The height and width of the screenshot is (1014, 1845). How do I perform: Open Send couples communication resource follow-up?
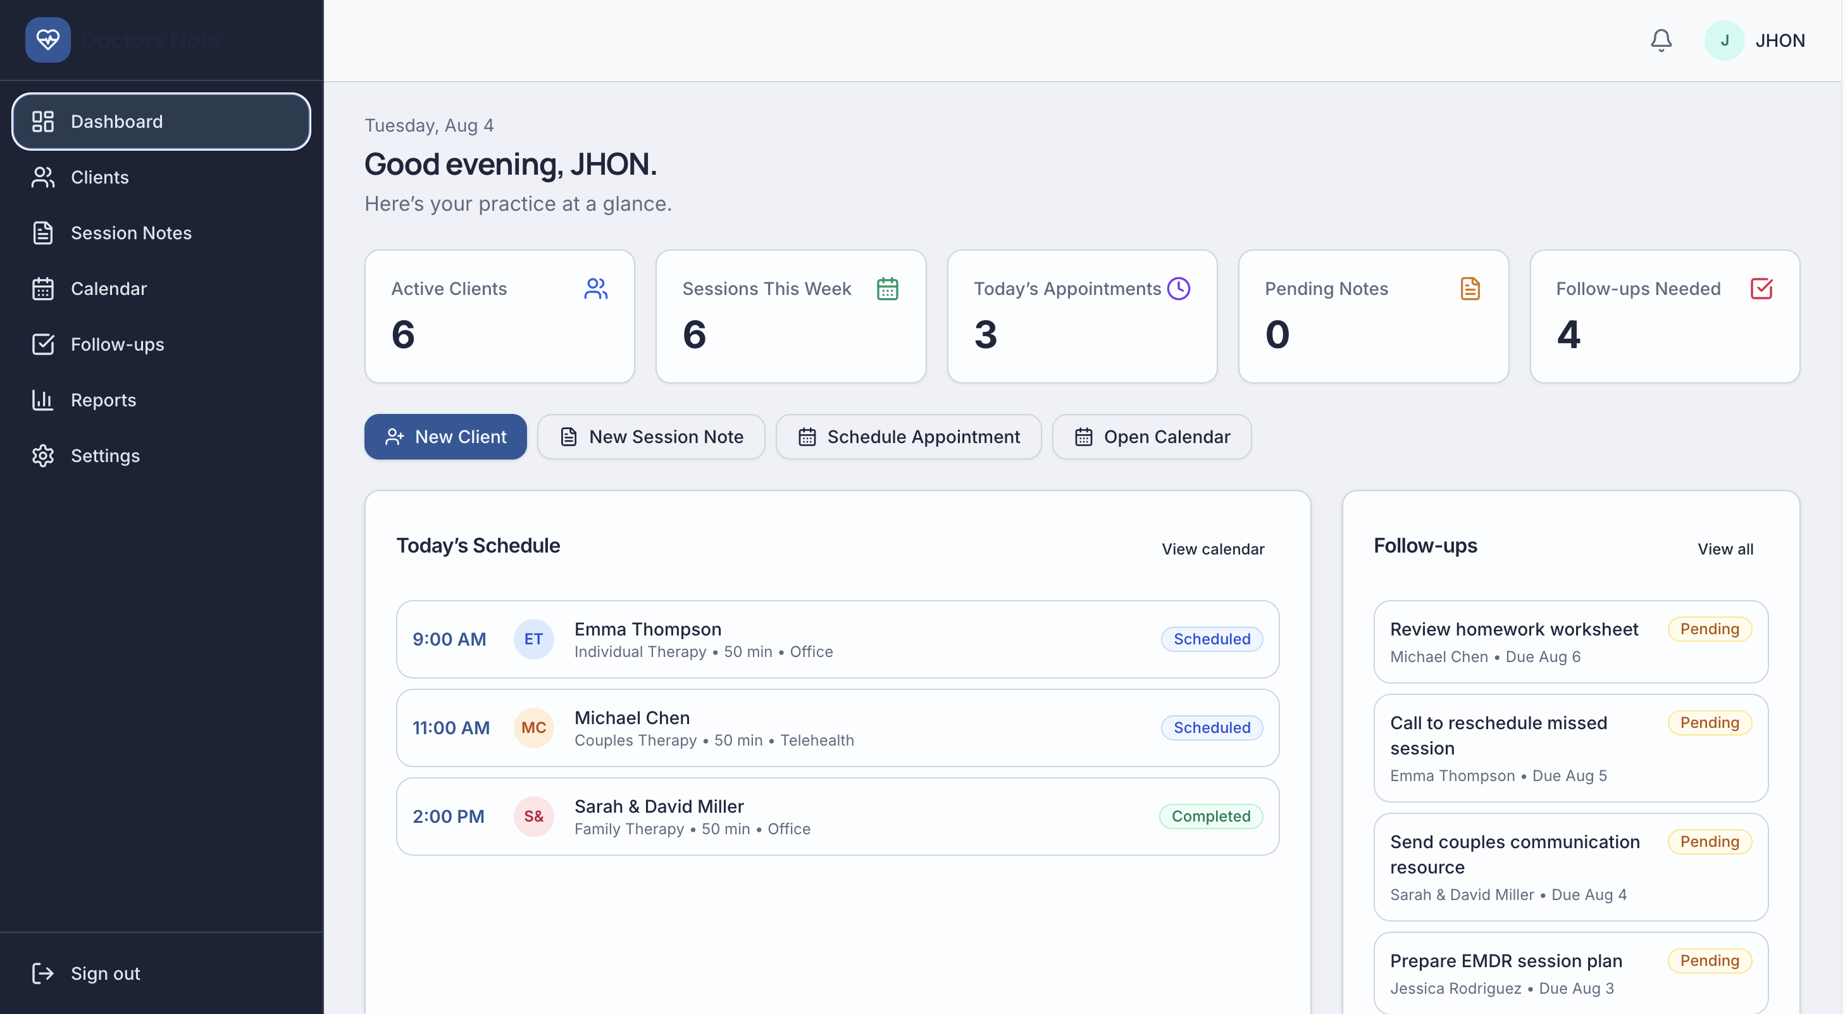tap(1570, 867)
